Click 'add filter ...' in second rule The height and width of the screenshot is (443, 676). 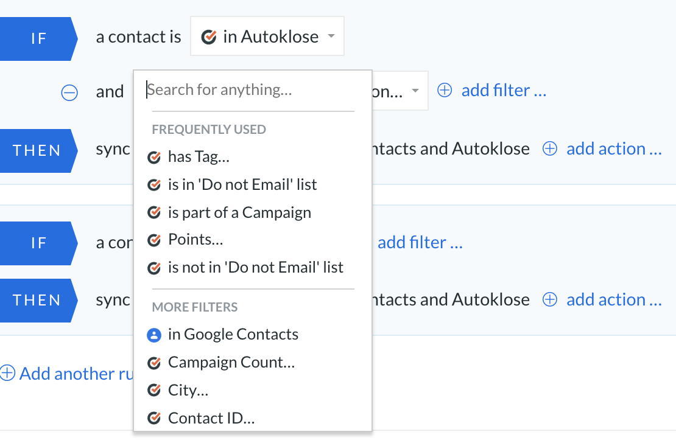(x=420, y=243)
